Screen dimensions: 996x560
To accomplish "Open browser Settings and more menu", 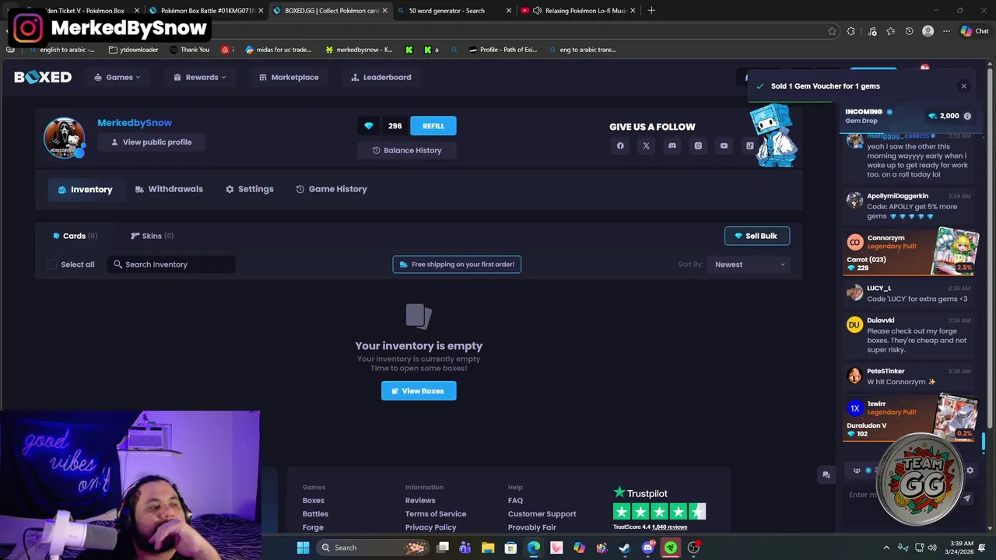I will (x=946, y=31).
